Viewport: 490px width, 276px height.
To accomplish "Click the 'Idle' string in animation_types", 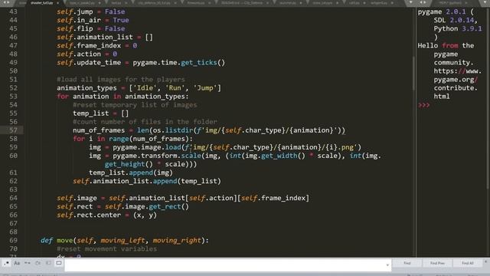I will [145, 88].
